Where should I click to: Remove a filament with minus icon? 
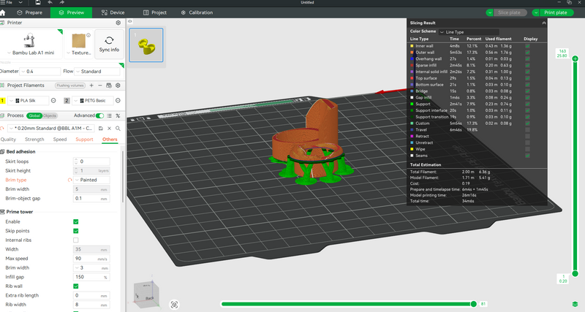100,85
